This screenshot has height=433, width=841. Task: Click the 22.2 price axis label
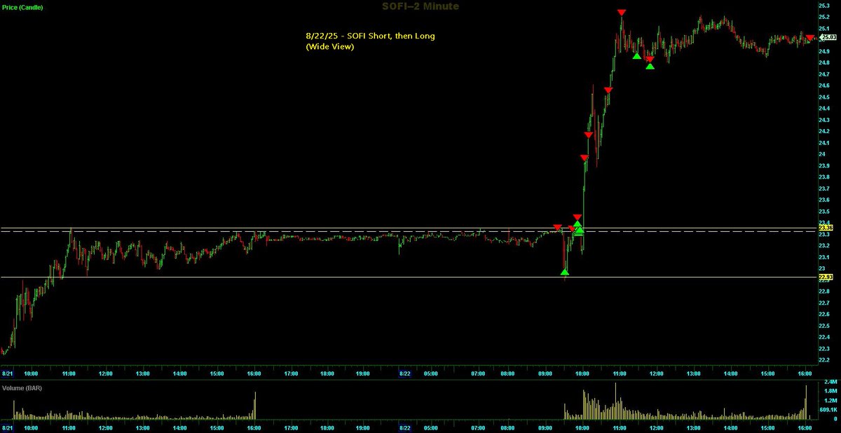[x=823, y=359]
